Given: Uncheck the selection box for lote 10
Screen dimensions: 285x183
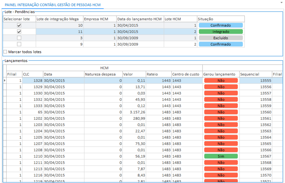Looking at the screenshot, I should (x=19, y=25).
